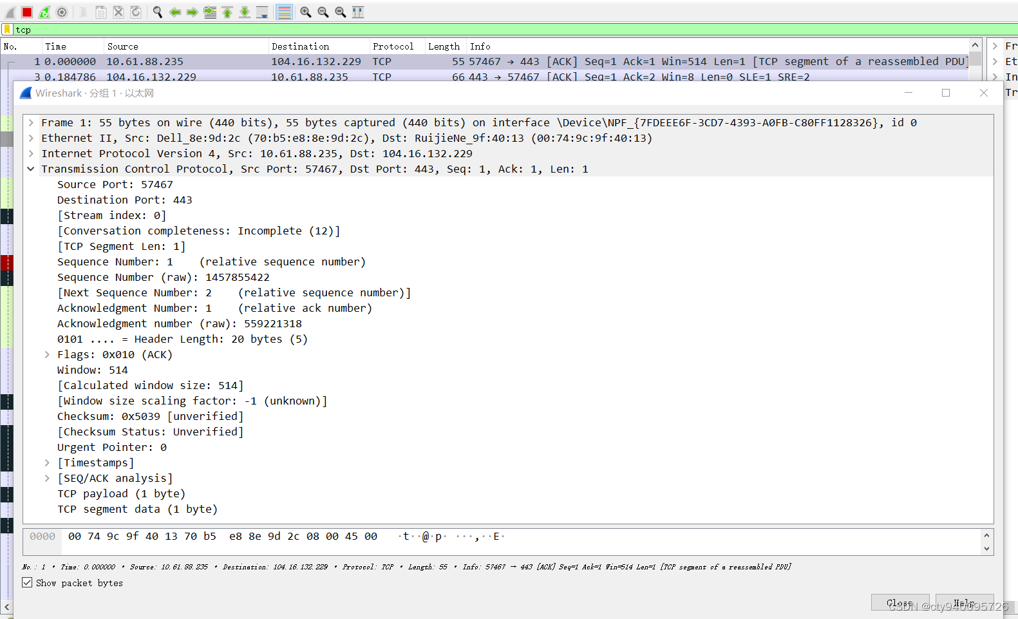
Task: Click the Length column header
Action: click(x=445, y=46)
